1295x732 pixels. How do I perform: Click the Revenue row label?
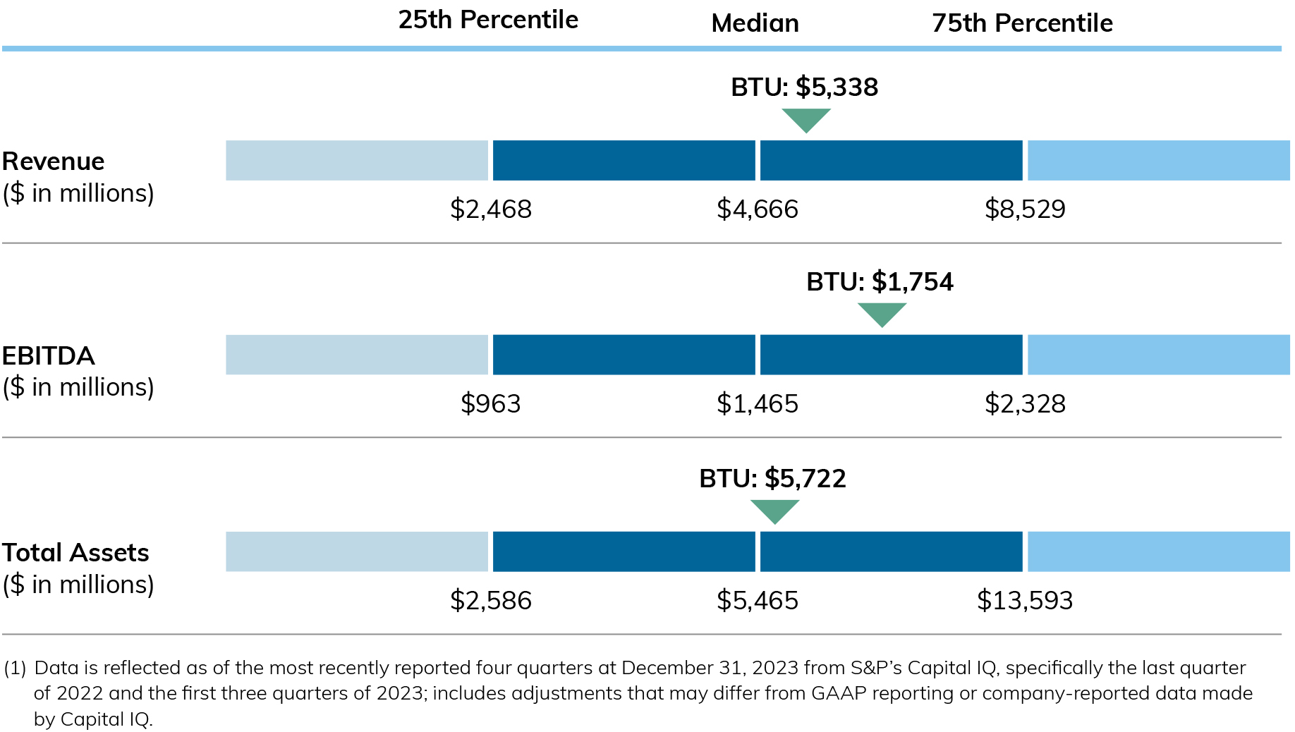click(54, 161)
